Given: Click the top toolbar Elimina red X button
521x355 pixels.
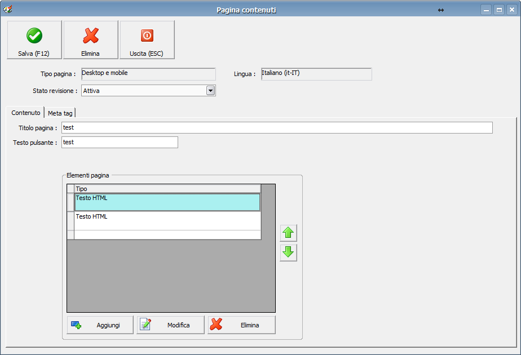Looking at the screenshot, I should 91,40.
